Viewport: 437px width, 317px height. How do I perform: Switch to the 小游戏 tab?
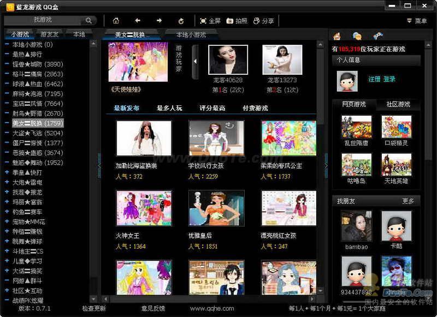tap(20, 34)
